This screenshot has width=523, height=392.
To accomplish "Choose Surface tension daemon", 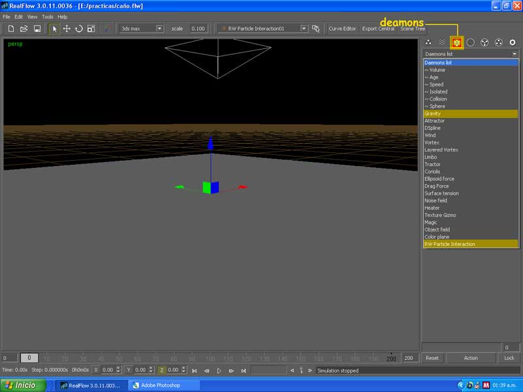I will 471,193.
